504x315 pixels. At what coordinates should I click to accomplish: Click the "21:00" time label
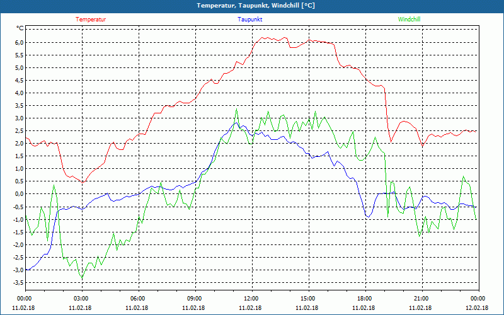coord(420,299)
